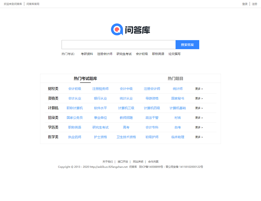Open the 登录 link at top right

[x=245, y=4]
